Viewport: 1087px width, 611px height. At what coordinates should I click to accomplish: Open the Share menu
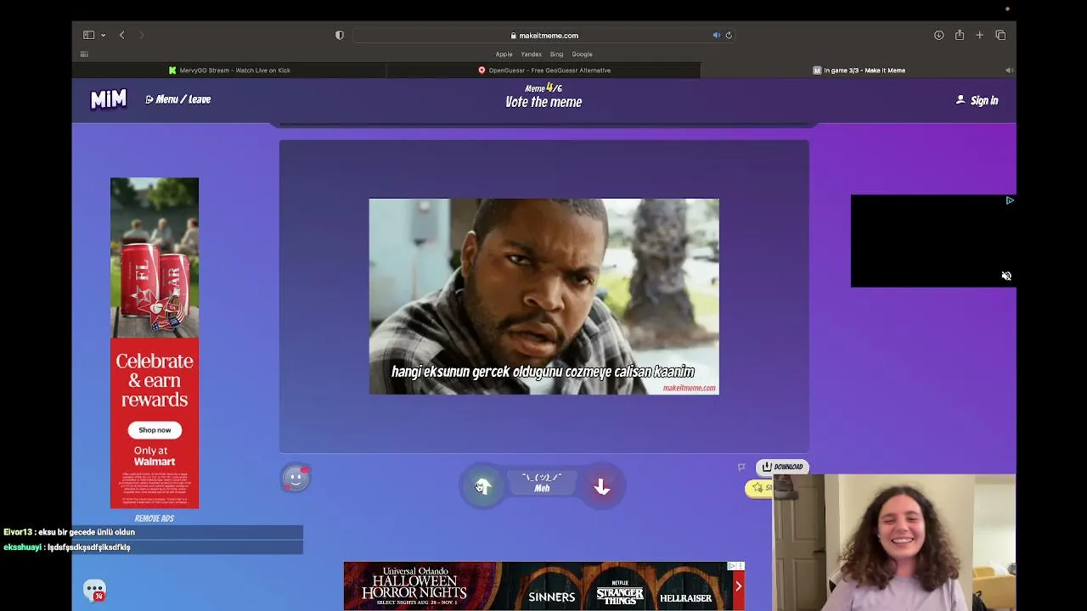point(959,35)
